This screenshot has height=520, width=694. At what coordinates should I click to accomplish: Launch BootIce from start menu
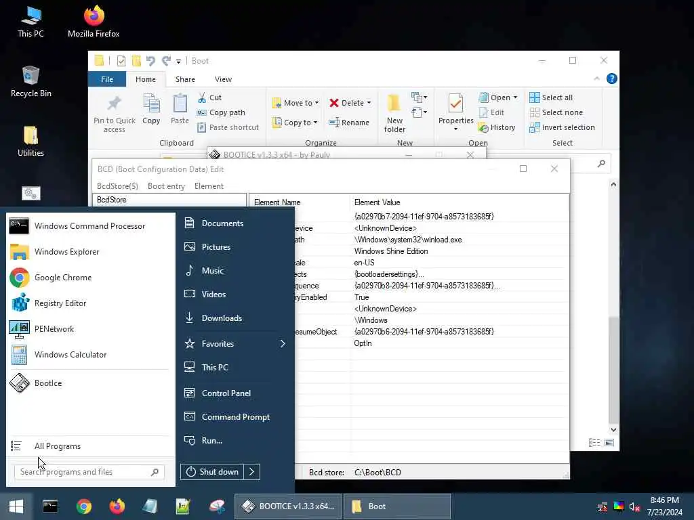point(91,383)
